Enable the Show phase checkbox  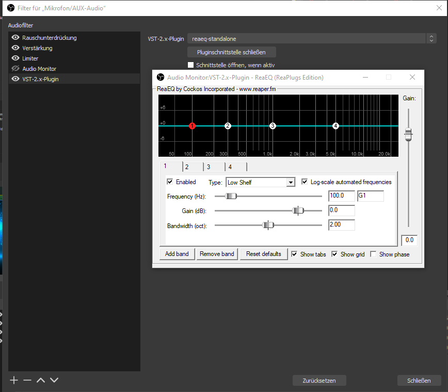coord(373,254)
